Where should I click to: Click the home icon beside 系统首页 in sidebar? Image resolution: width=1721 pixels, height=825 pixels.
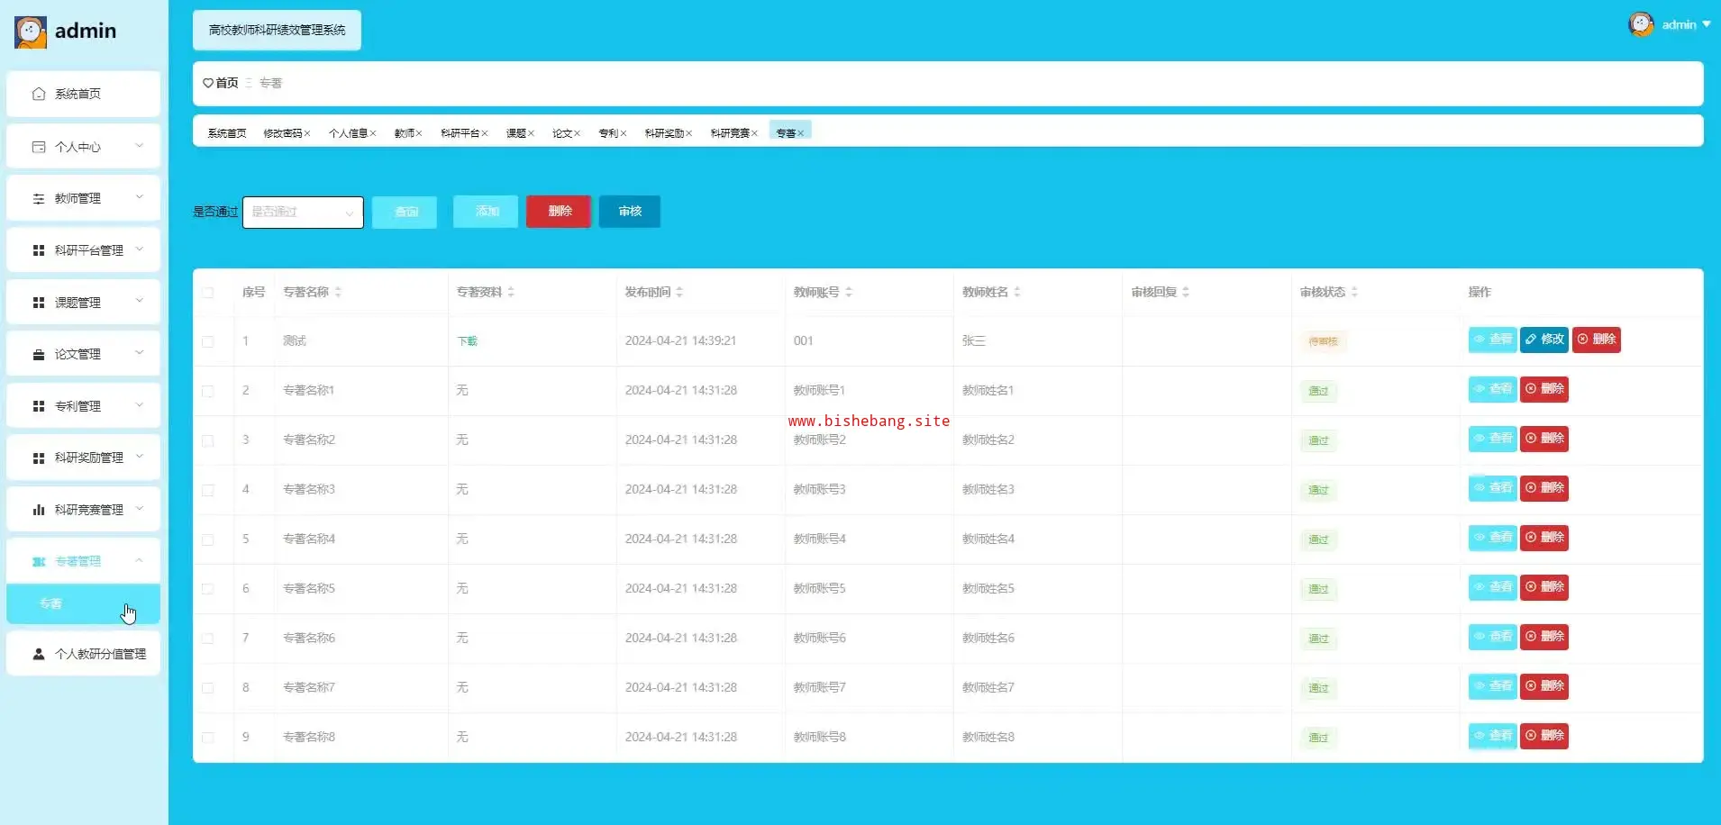[x=39, y=94]
